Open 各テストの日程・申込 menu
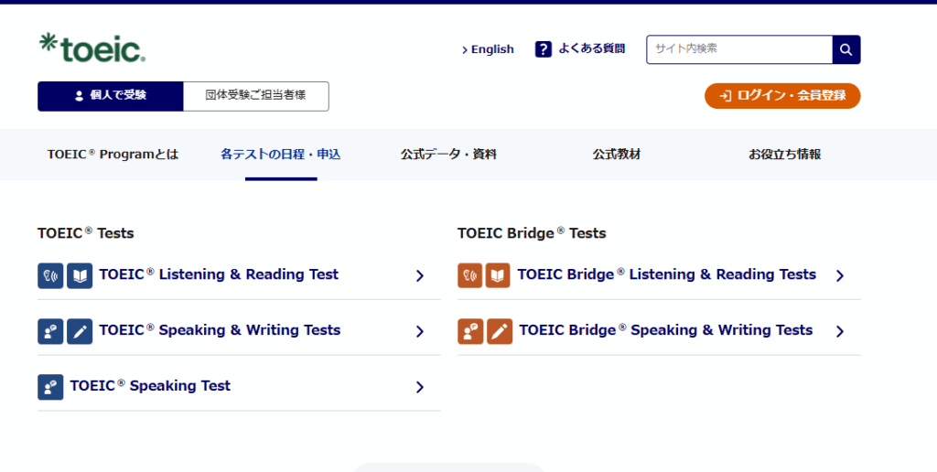The height and width of the screenshot is (472, 937). [x=281, y=155]
